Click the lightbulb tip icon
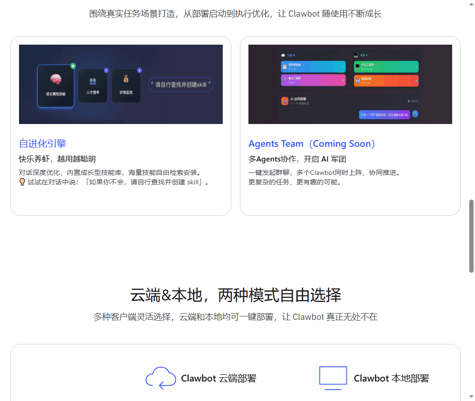Viewport: 475px width, 401px height. pos(22,182)
